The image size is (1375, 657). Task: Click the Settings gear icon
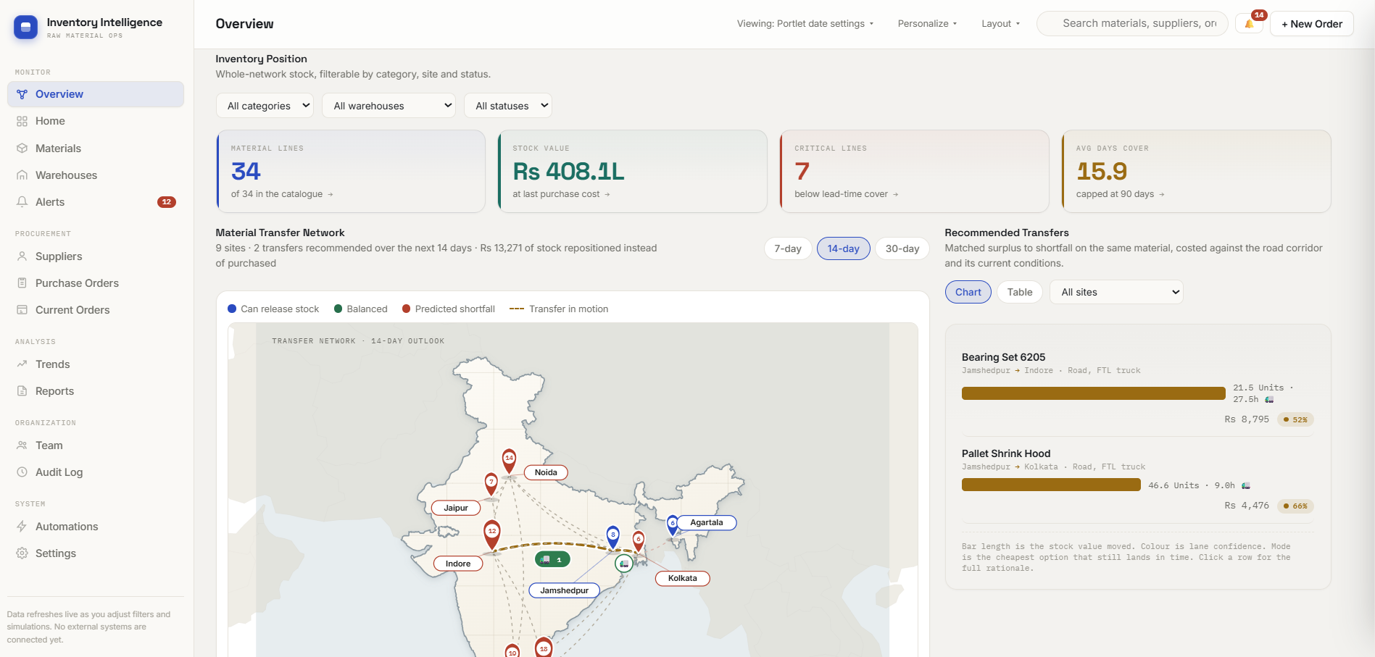pos(22,553)
